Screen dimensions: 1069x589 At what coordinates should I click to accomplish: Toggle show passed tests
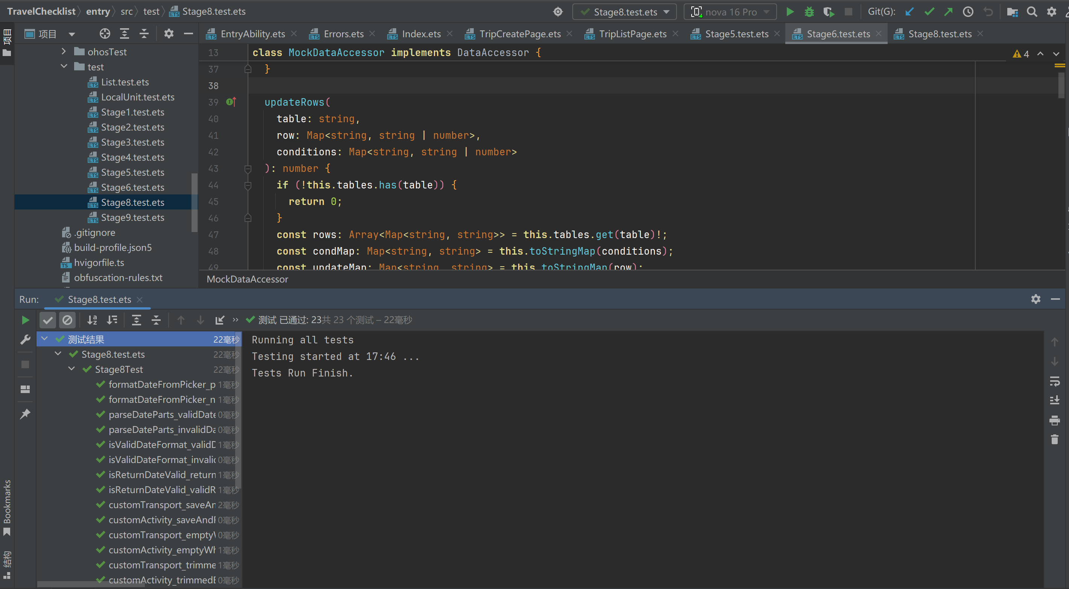coord(48,320)
